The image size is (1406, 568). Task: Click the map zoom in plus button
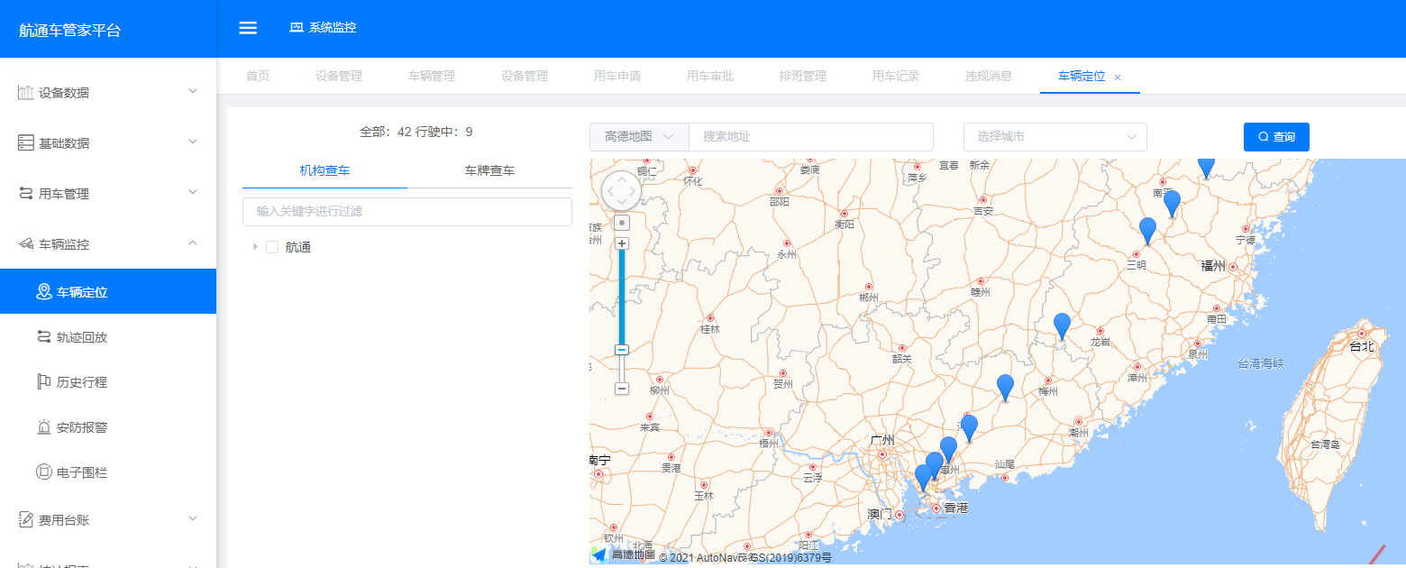pos(621,243)
